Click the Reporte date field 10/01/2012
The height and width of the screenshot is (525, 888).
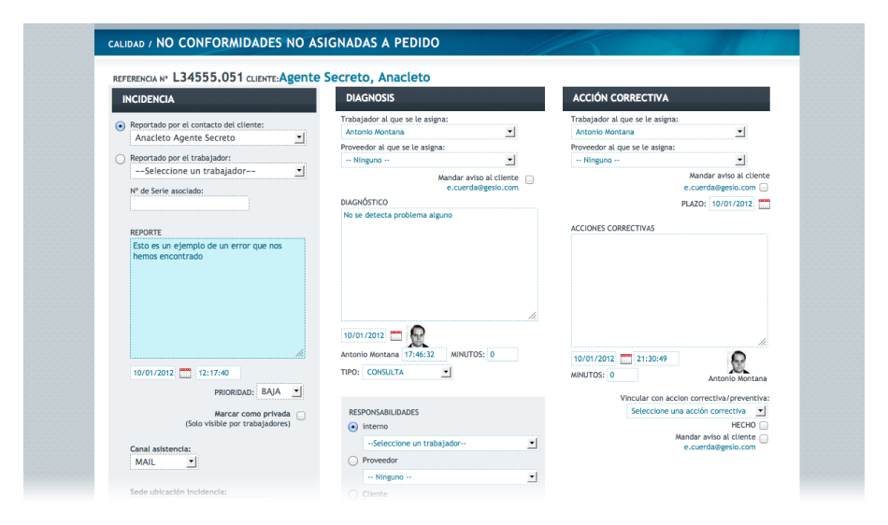(x=153, y=373)
